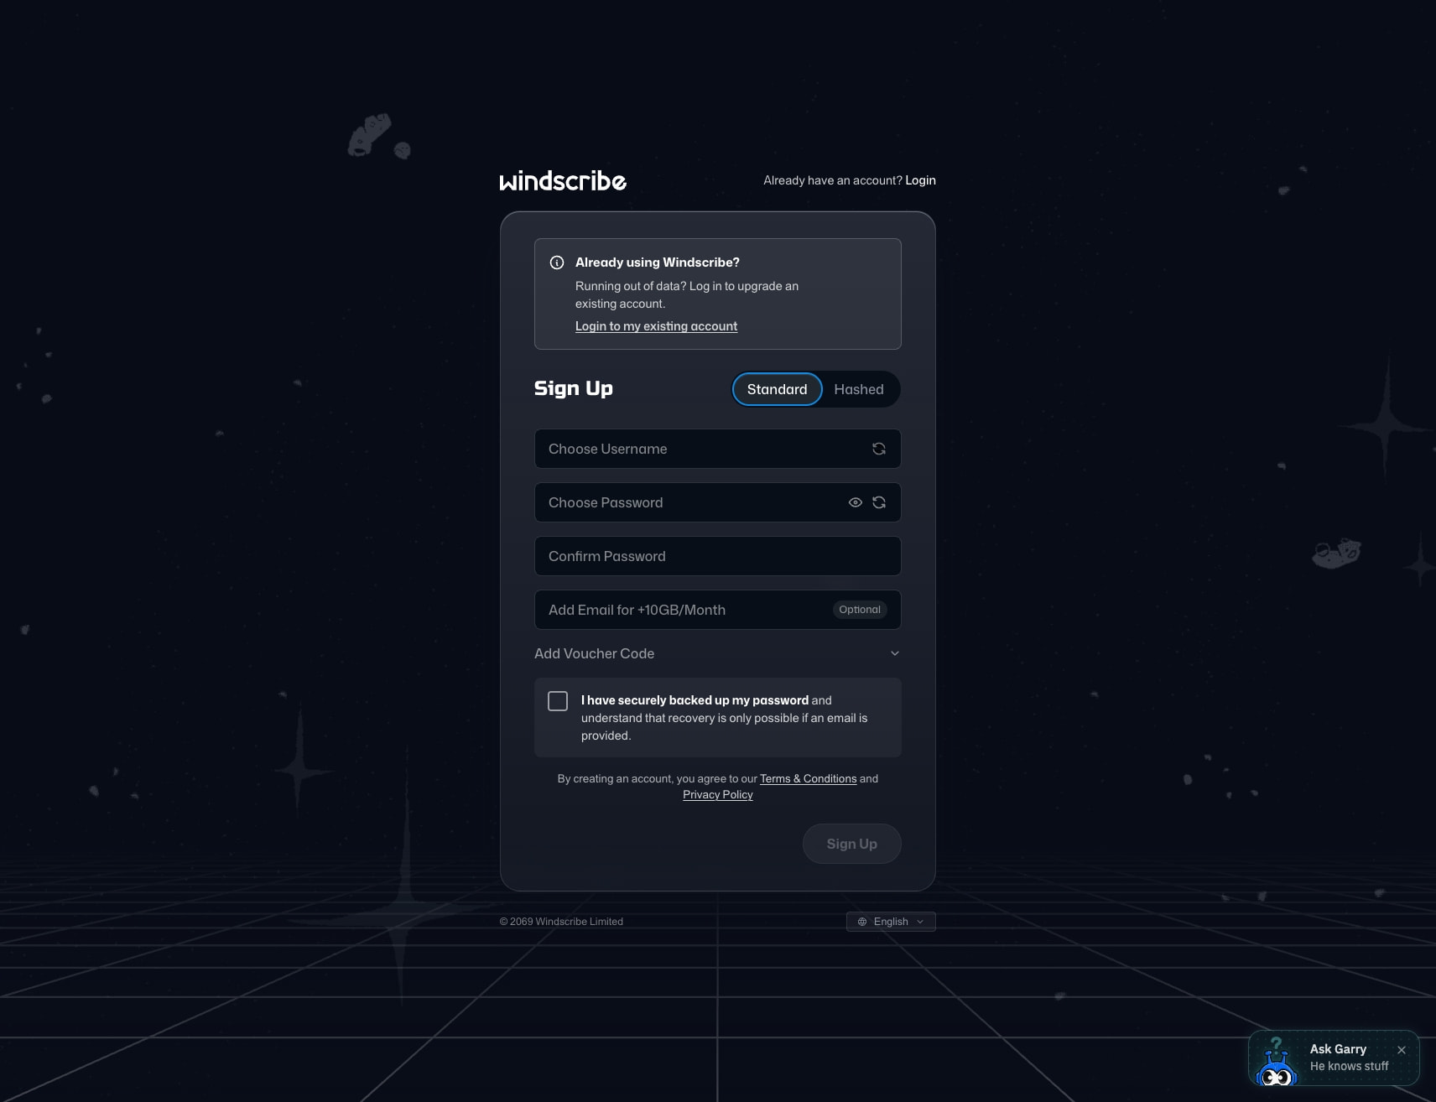Click the Already using Windscribe? heading
Screen dimensions: 1436x1102
pos(658,263)
